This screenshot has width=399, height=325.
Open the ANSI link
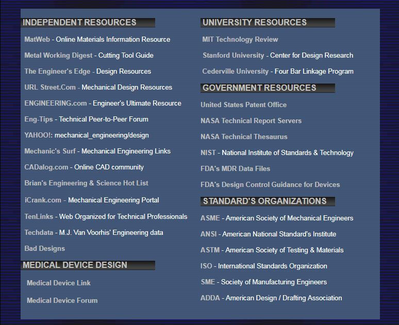click(209, 234)
